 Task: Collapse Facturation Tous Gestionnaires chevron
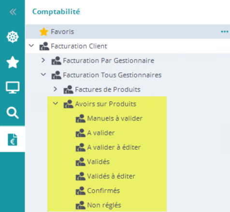43,75
